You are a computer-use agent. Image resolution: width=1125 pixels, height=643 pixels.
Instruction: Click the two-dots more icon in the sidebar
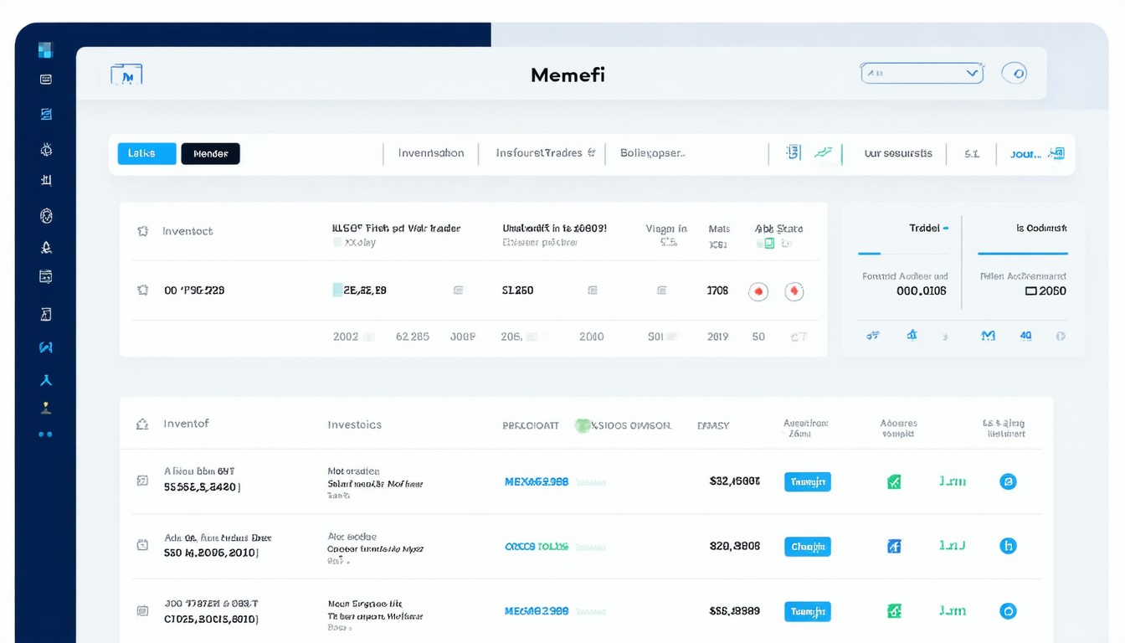click(45, 435)
